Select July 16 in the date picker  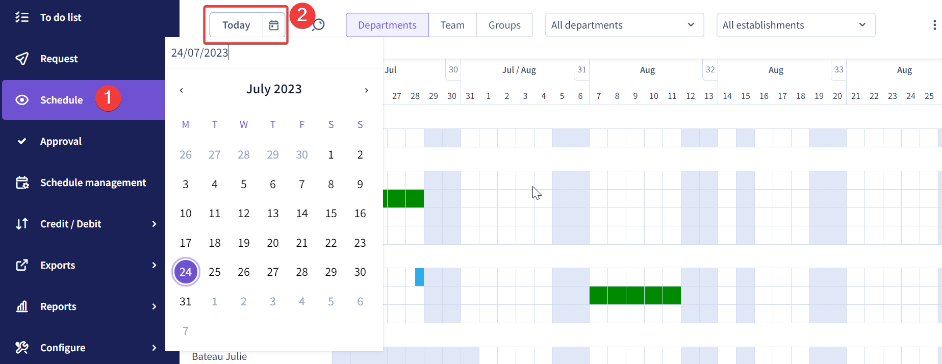[360, 213]
